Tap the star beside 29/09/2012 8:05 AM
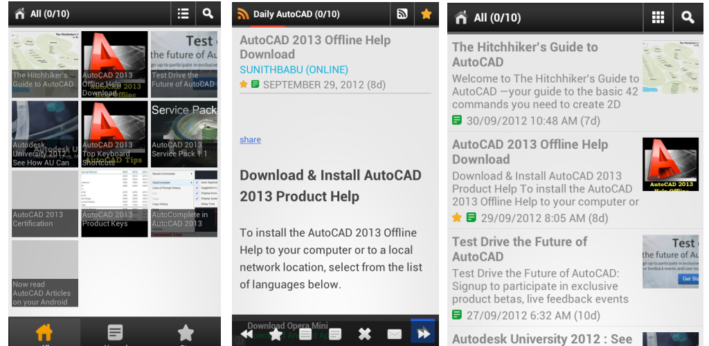This screenshot has width=709, height=346. click(457, 218)
